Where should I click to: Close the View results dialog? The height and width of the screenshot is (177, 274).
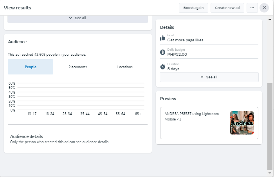click(x=264, y=8)
